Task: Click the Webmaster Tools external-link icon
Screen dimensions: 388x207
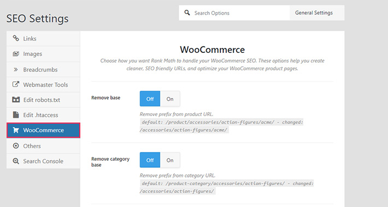Action: (16, 84)
